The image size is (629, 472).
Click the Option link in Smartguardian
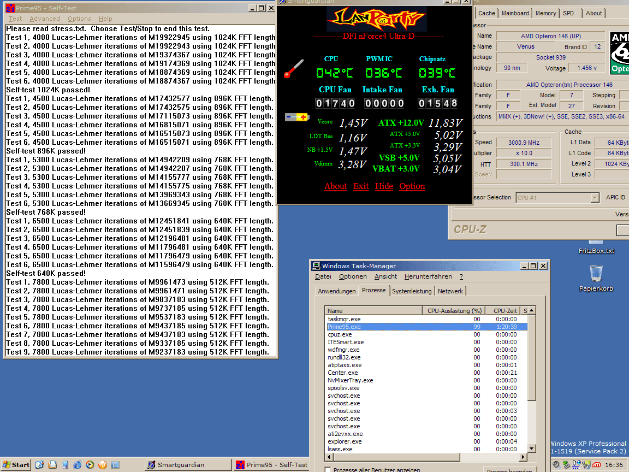(x=412, y=186)
